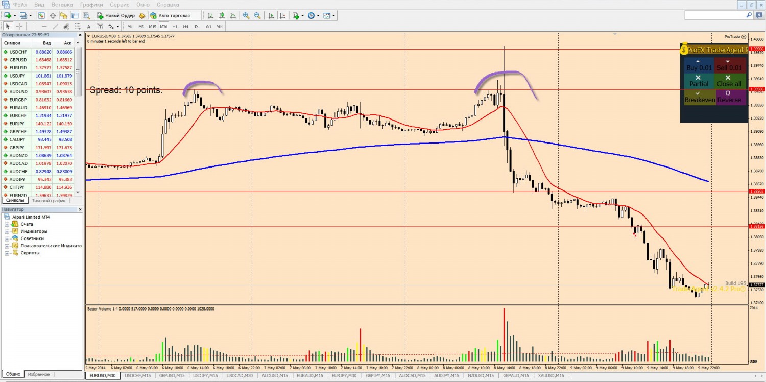Screen dimensions: 766x382
Task: Switch timeframe to M1
Action: click(130, 27)
